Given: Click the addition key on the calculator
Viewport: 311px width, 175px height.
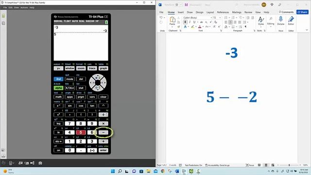Looking at the screenshot, I should [104, 141].
